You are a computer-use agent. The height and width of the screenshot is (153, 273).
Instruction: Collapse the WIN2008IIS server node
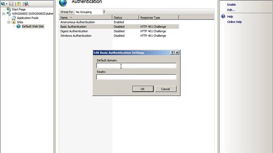(4, 14)
